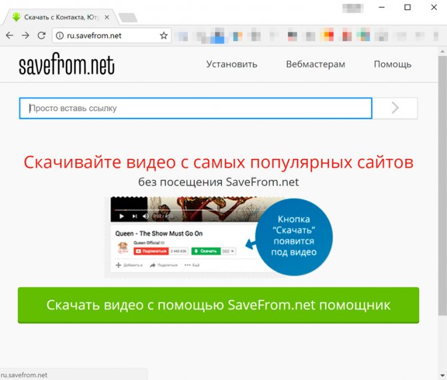Image resolution: width=447 pixels, height=380 pixels.
Task: Click the Поделиться share icon
Action: [x=153, y=266]
